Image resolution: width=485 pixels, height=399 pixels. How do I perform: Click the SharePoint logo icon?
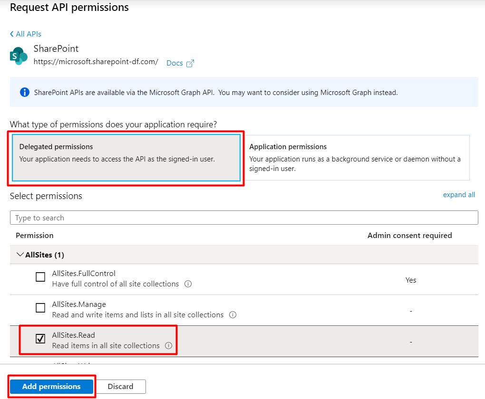pyautogui.click(x=19, y=56)
